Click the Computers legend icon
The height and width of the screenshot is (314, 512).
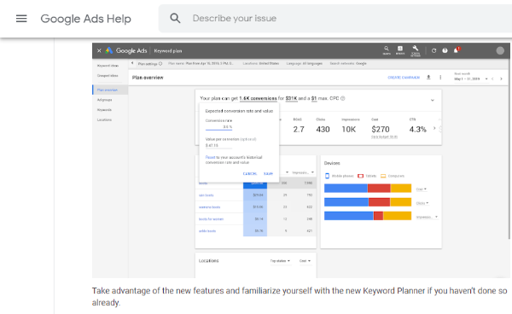tap(383, 176)
